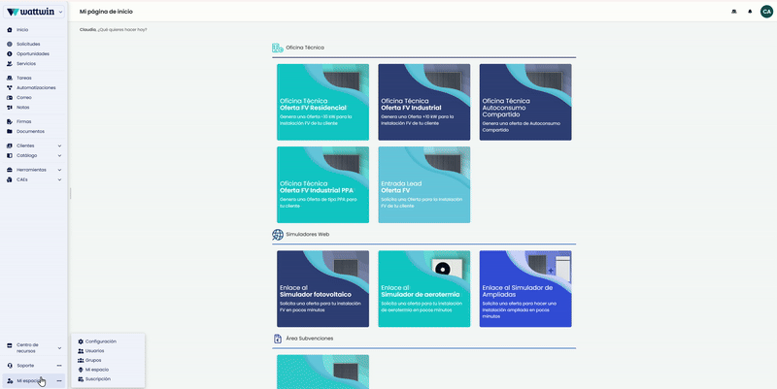Viewport: 777px width, 389px height.
Task: Click the Notas sidebar icon
Action: [10, 107]
